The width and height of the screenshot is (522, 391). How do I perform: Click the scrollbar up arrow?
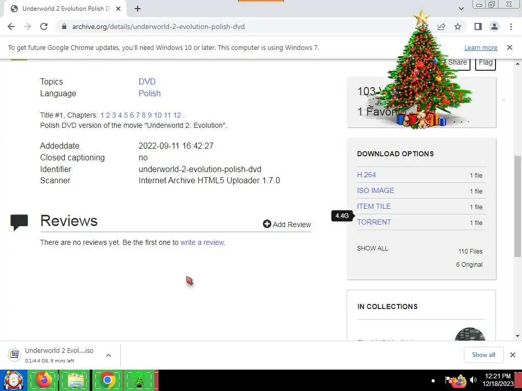[x=517, y=64]
